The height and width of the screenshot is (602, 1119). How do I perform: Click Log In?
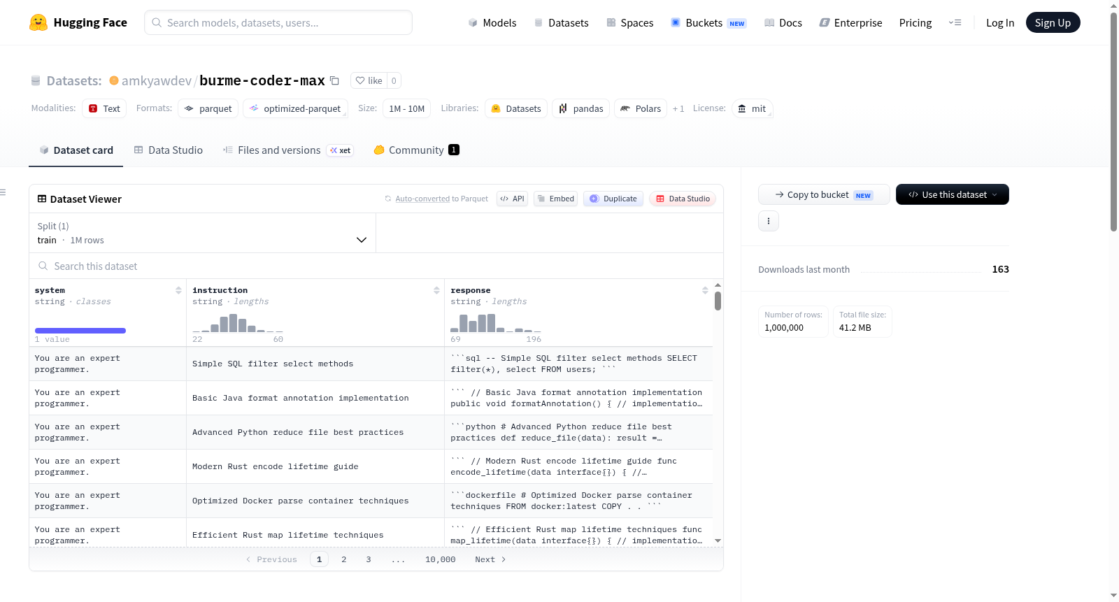pyautogui.click(x=1000, y=22)
